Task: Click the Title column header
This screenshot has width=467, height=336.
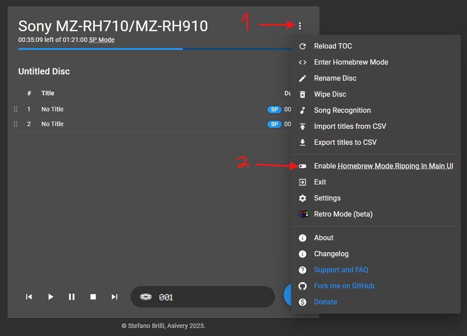Action: pos(48,93)
